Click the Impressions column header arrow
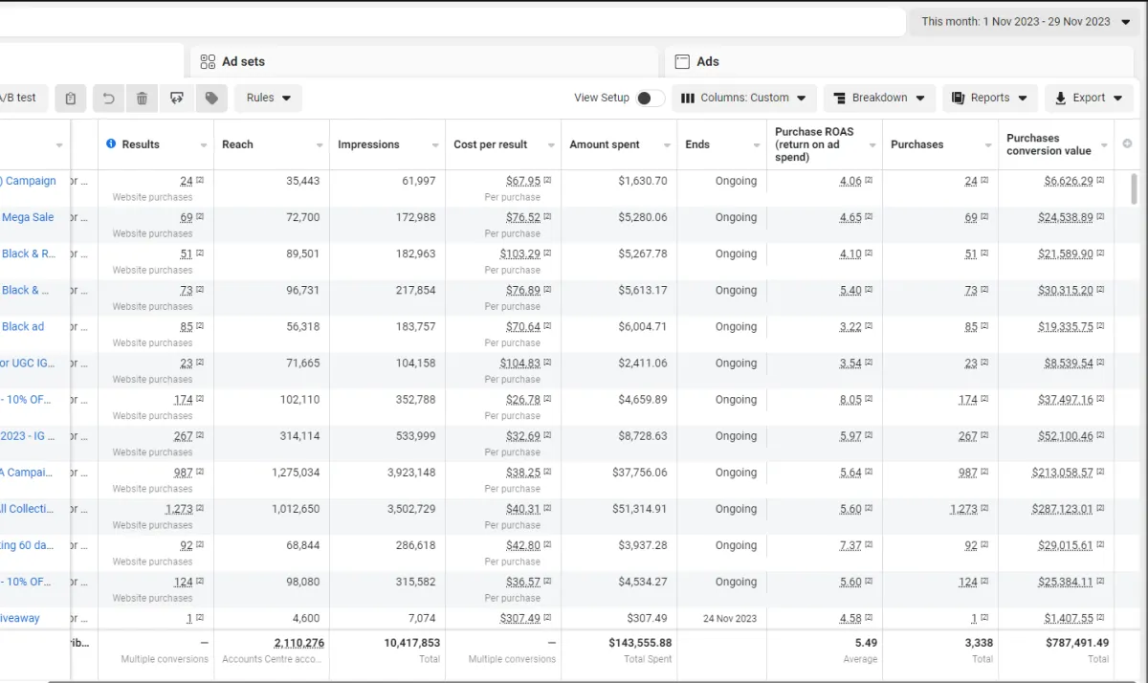Image resolution: width=1148 pixels, height=683 pixels. click(435, 145)
